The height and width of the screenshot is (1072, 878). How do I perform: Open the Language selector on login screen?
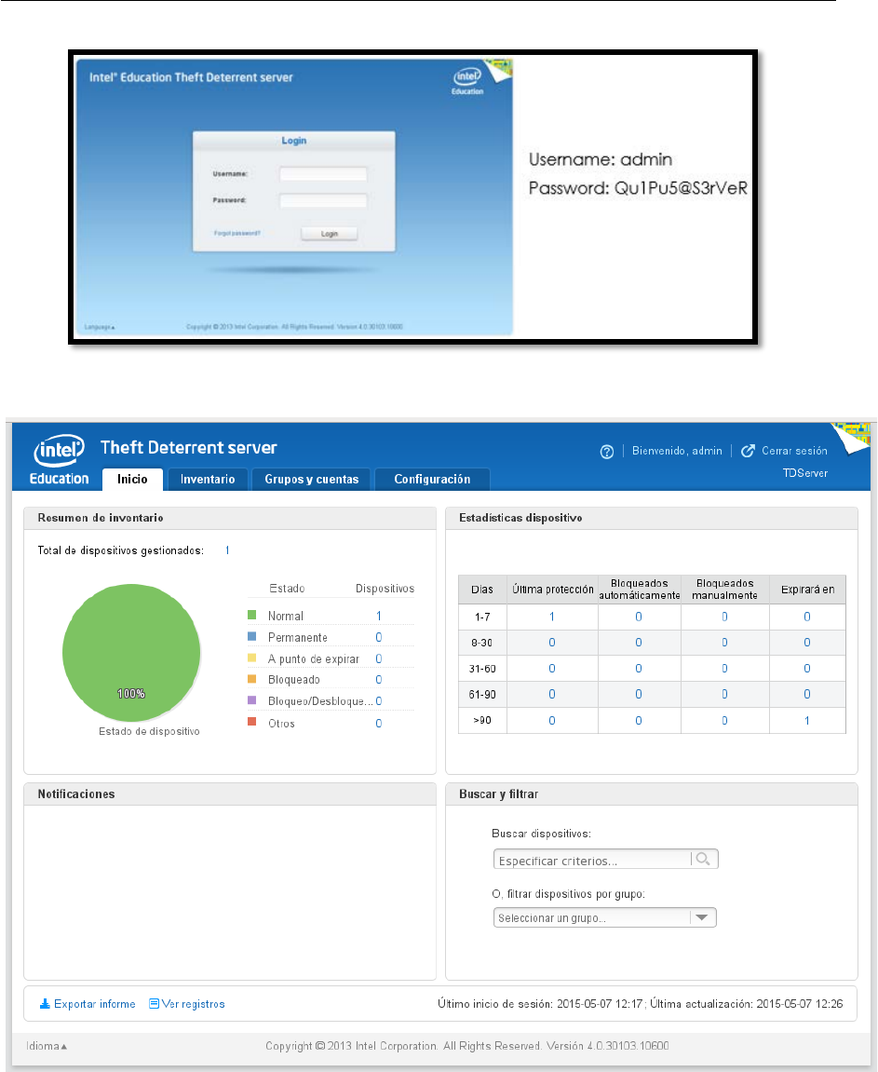99,327
